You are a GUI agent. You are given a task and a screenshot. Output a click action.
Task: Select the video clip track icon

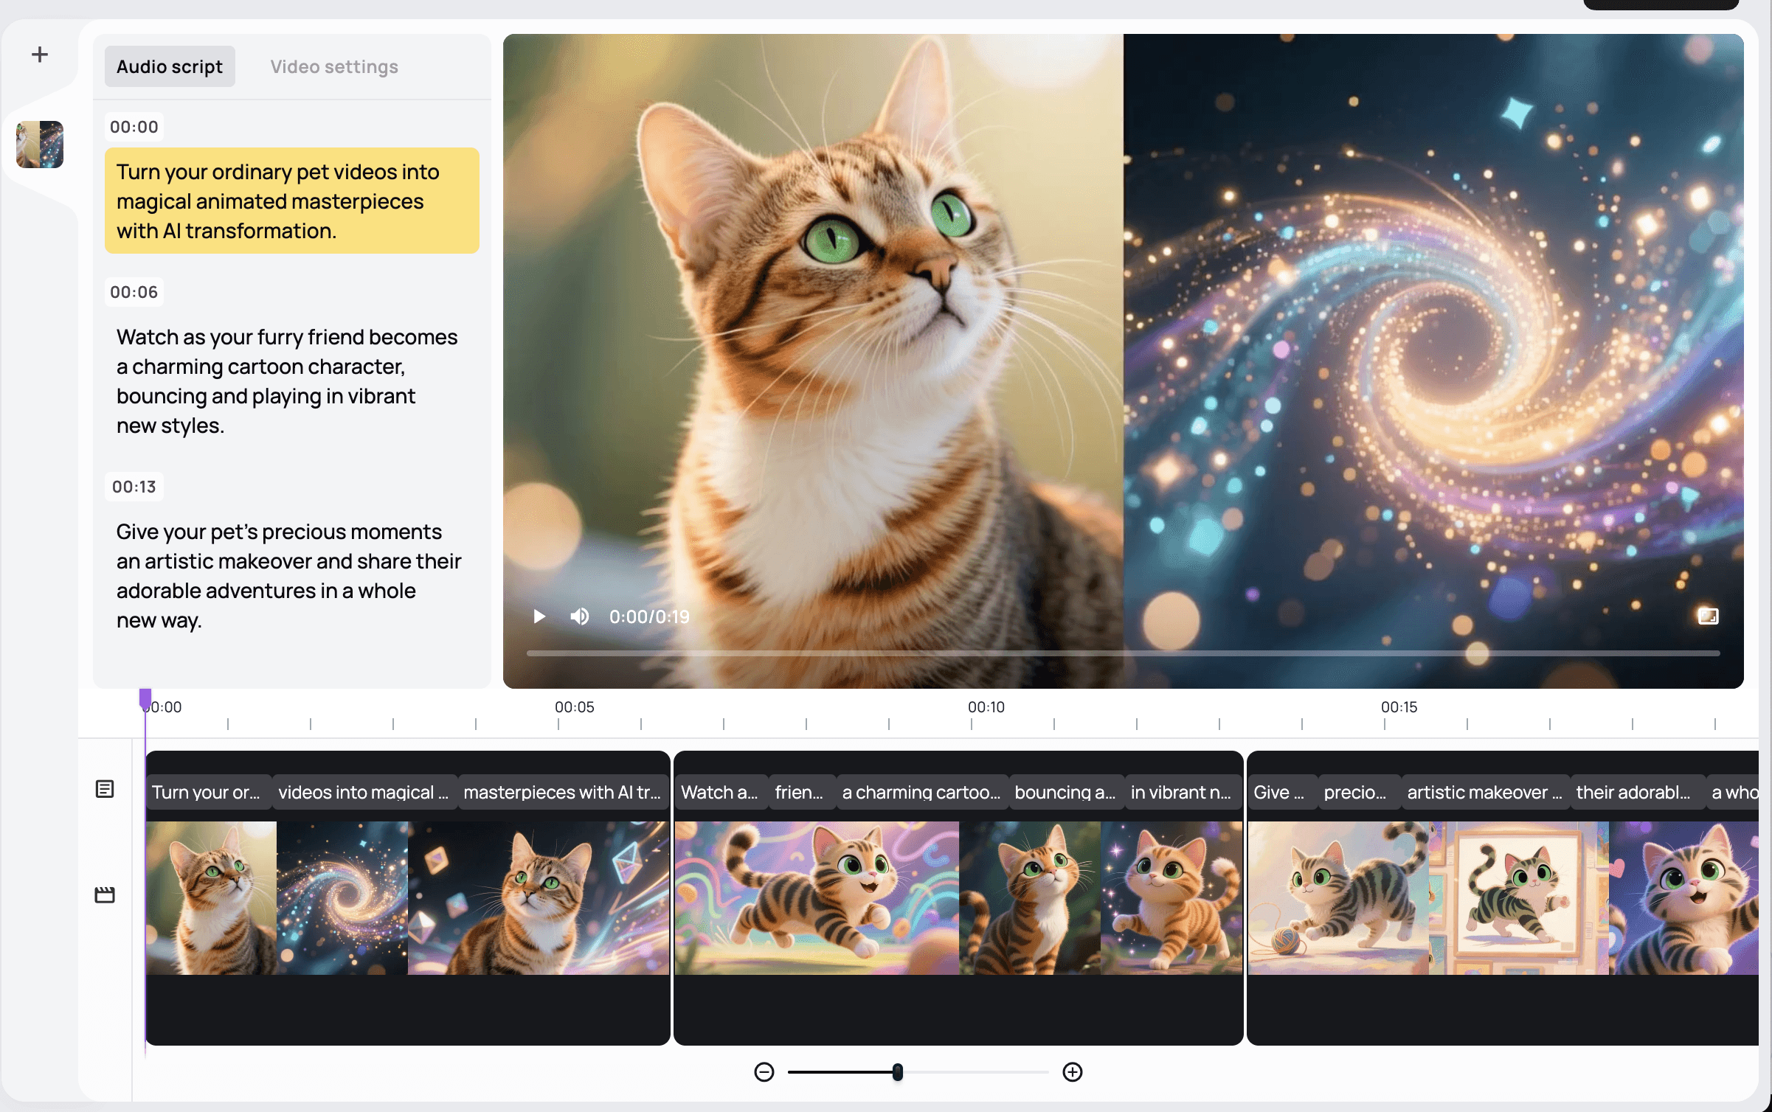coord(105,895)
